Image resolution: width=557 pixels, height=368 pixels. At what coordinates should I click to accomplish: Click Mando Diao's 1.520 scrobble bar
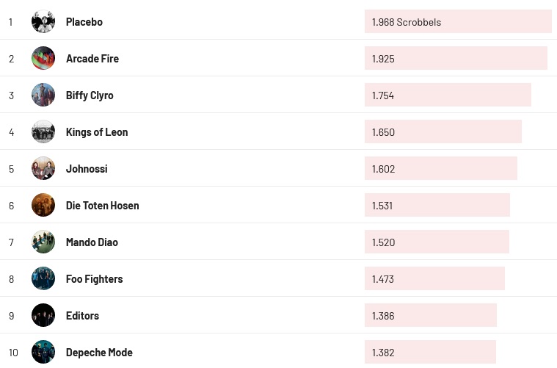(437, 242)
